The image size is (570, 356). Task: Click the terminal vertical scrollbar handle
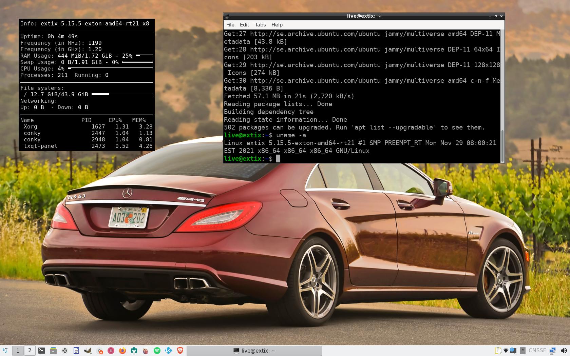pos(502,146)
